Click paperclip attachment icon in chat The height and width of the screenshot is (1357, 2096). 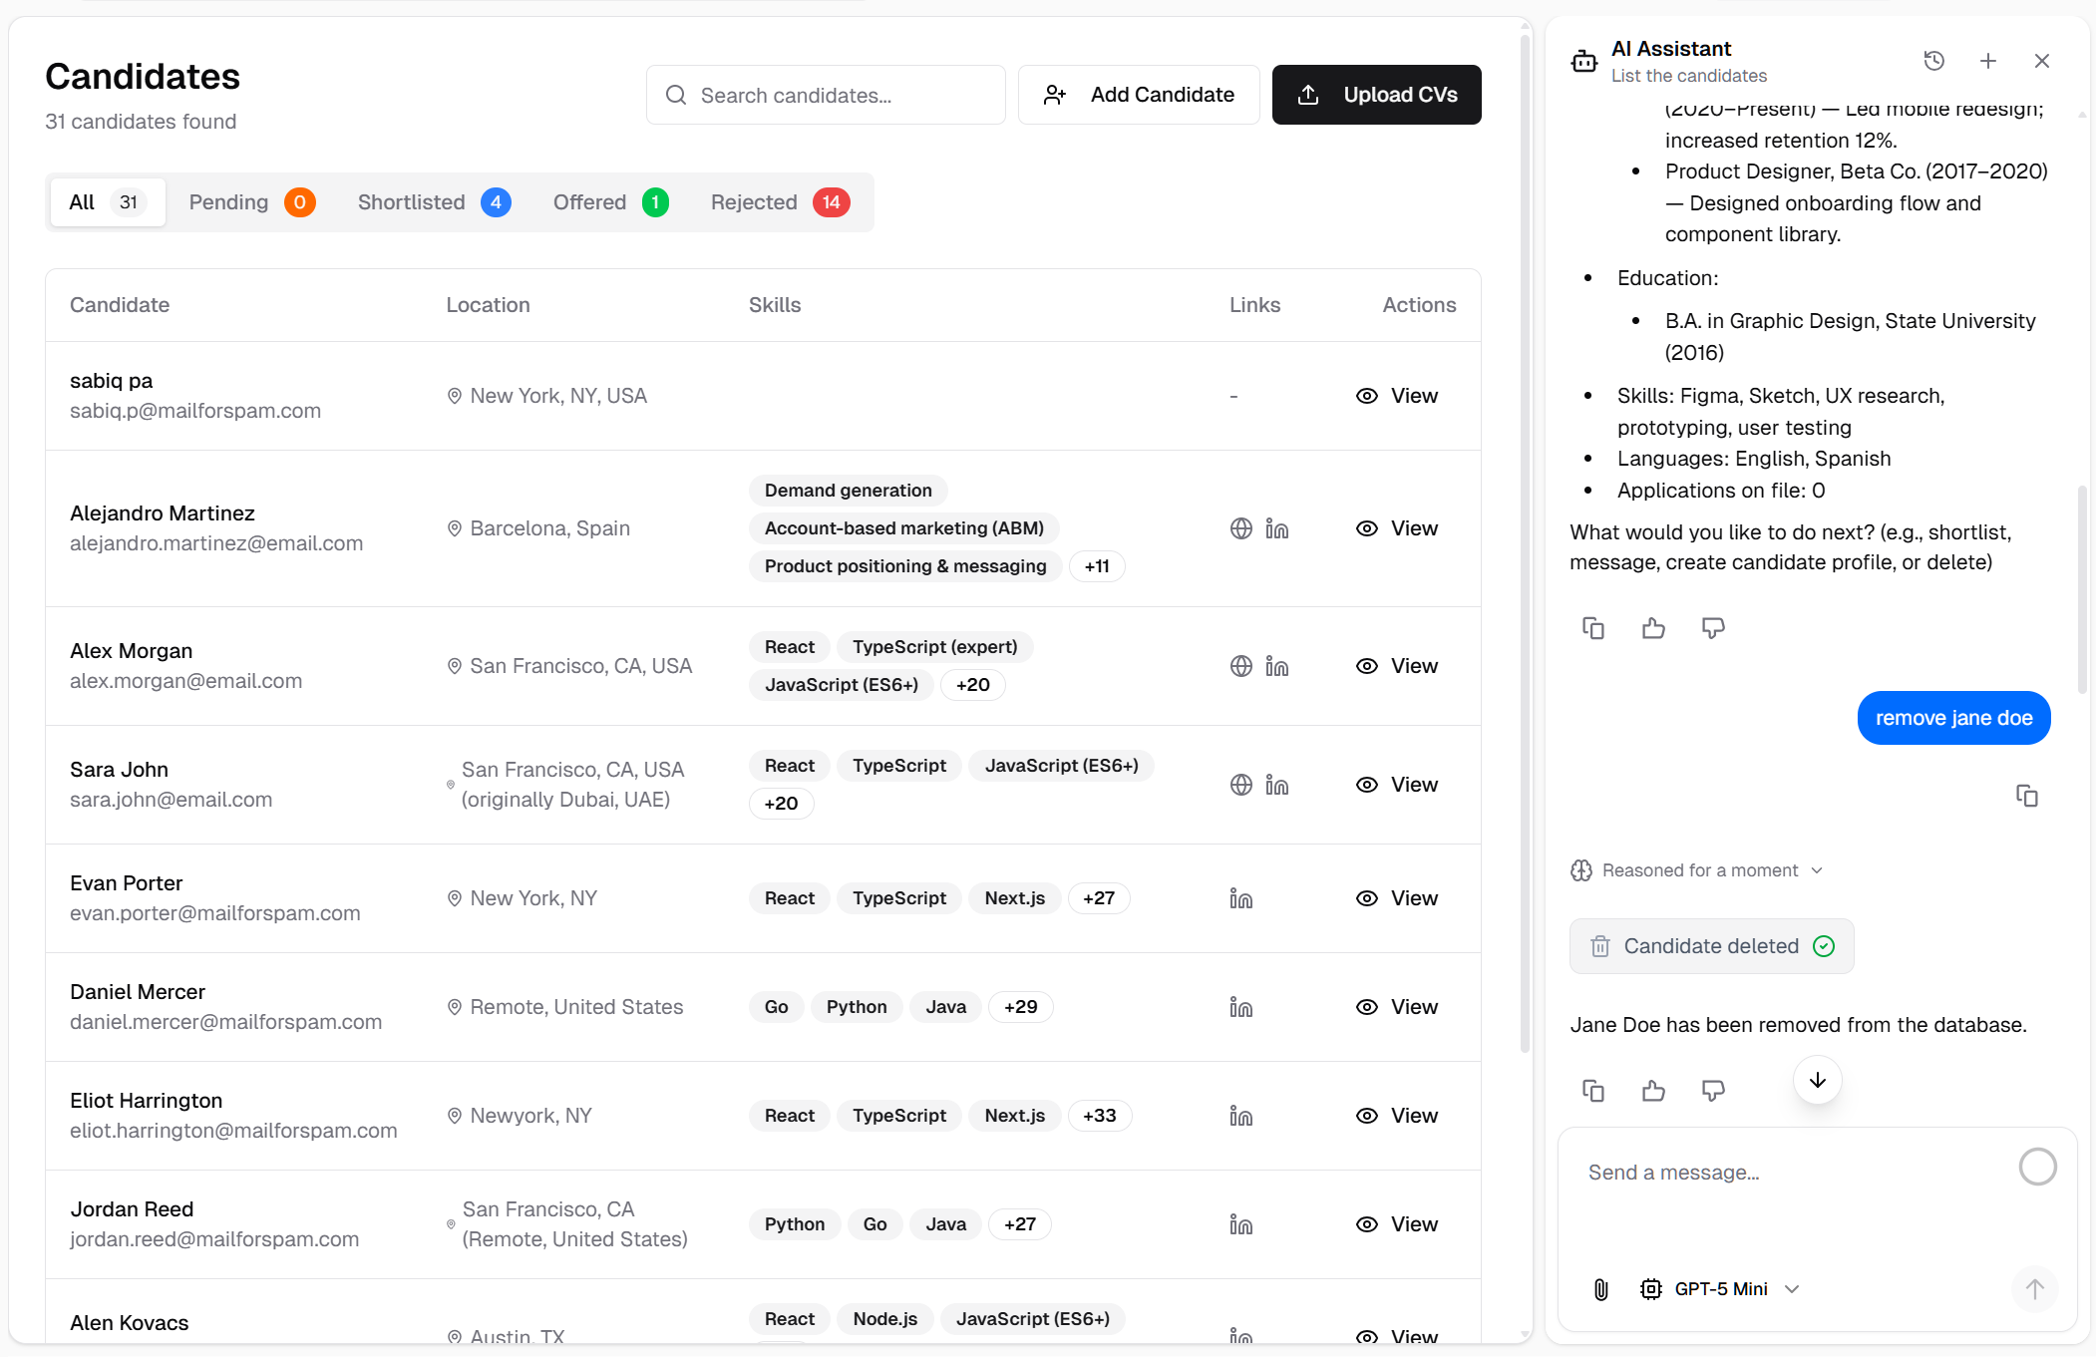click(1600, 1289)
